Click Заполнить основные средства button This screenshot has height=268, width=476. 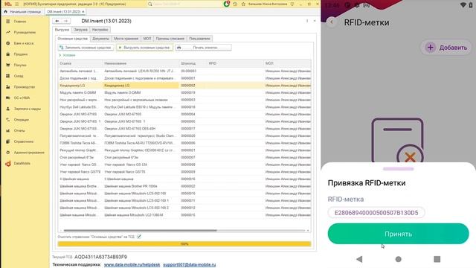[x=86, y=48]
